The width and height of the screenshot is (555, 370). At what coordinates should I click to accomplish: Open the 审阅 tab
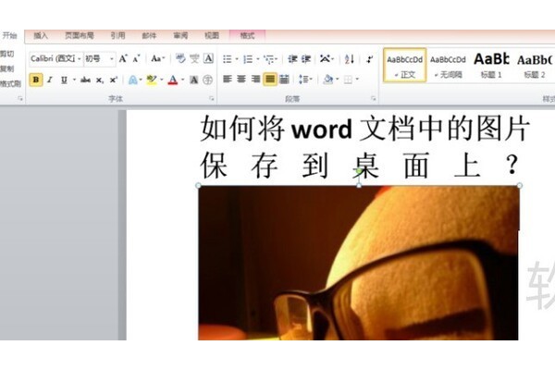[180, 35]
